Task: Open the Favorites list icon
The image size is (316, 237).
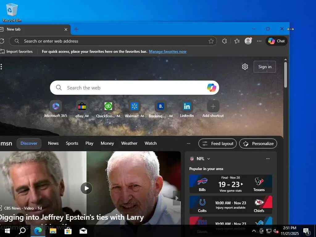Action: (237, 41)
